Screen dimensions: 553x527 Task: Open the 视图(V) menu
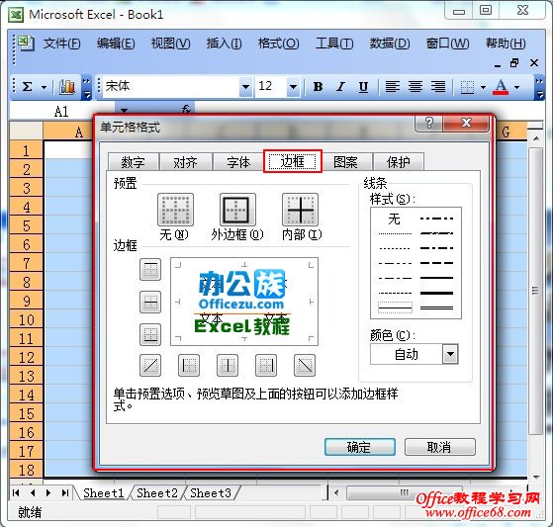(171, 44)
